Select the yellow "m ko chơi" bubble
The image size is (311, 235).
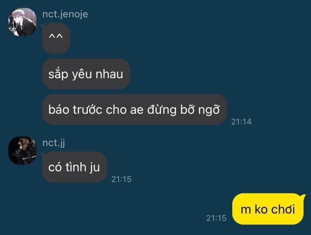tap(268, 209)
